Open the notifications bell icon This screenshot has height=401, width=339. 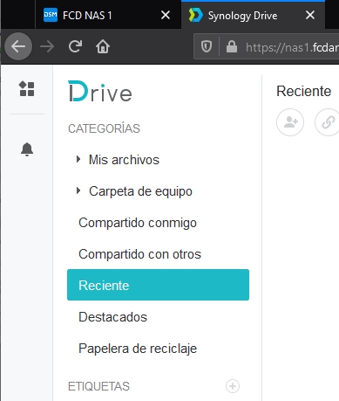coord(27,149)
